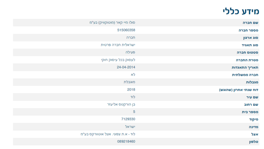
Task: Click the last annual report year 2018
Action: click(x=131, y=90)
